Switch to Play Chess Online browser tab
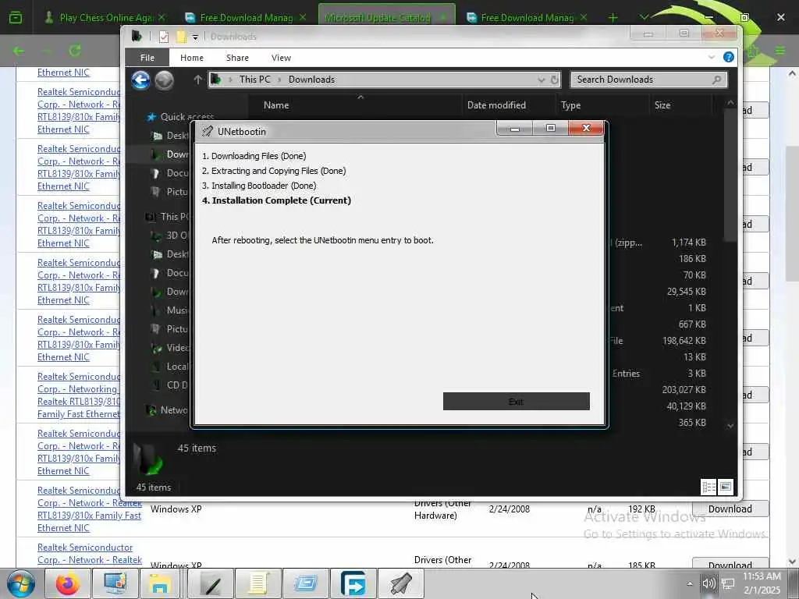This screenshot has height=599, width=799. tap(105, 18)
